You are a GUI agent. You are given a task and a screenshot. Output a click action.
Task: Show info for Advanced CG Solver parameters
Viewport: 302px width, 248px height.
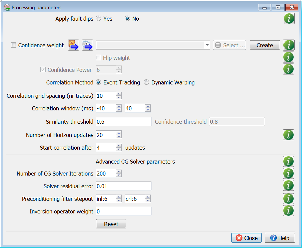[289, 162]
